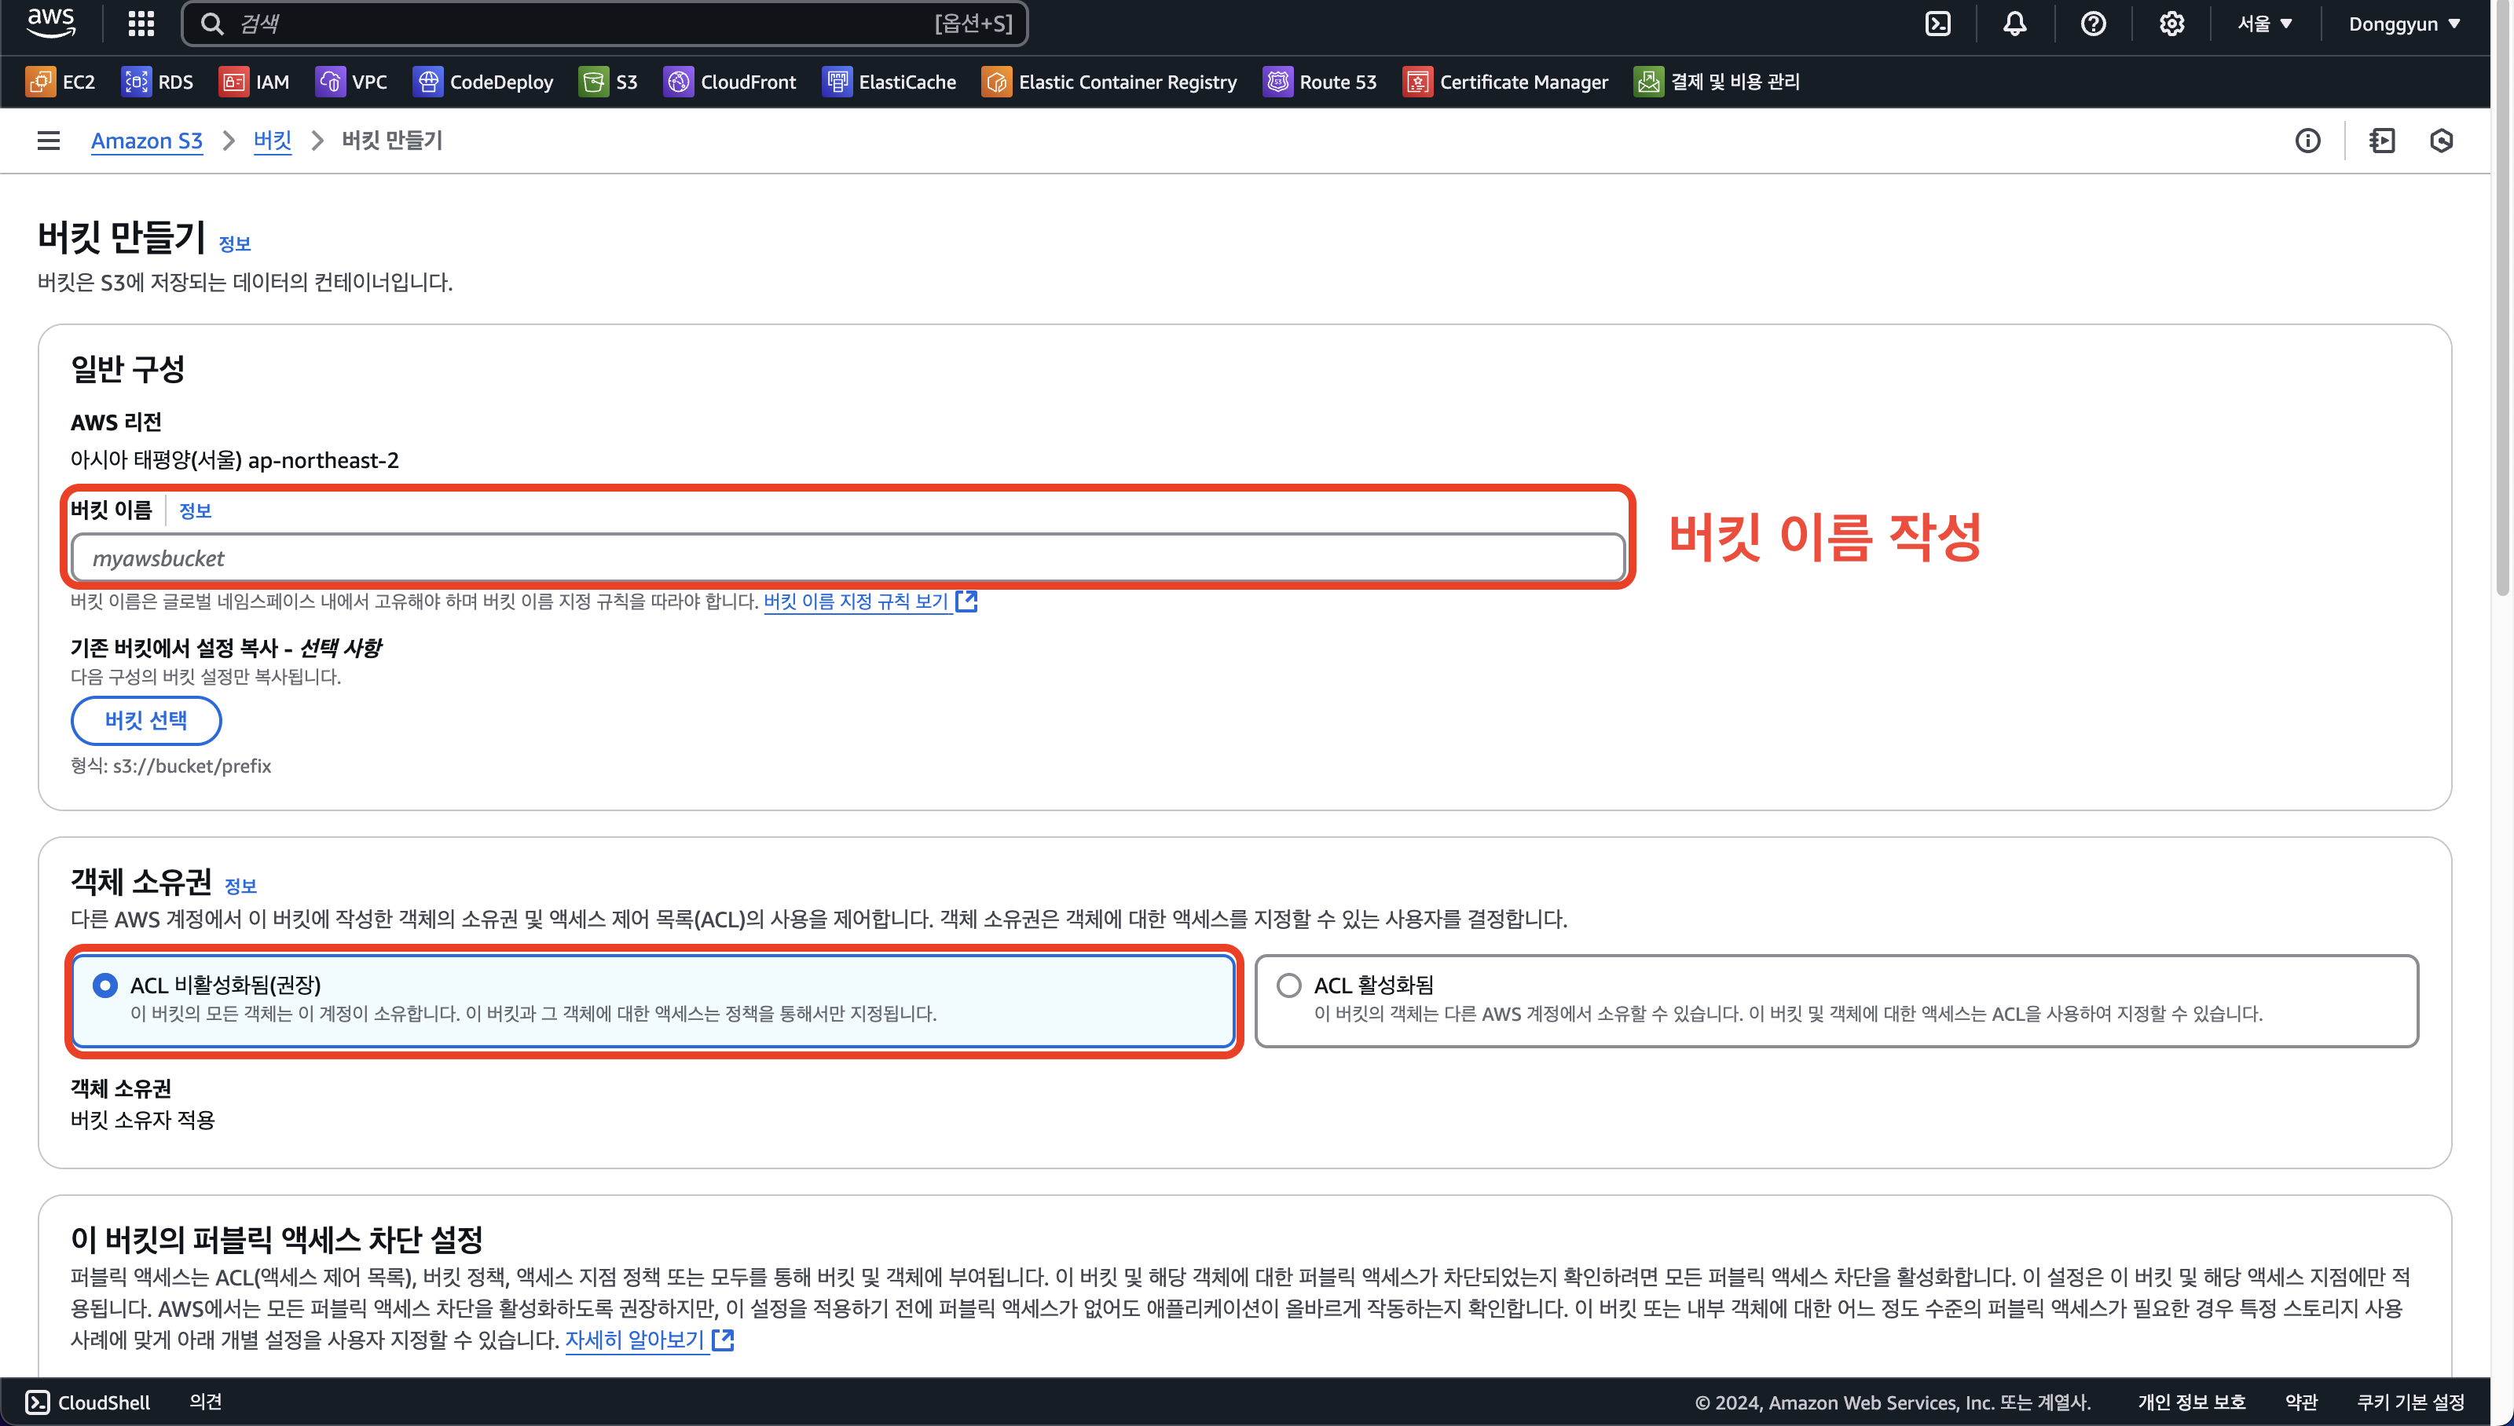Open the CloudFront service shortcut
The width and height of the screenshot is (2514, 1426).
coord(730,82)
